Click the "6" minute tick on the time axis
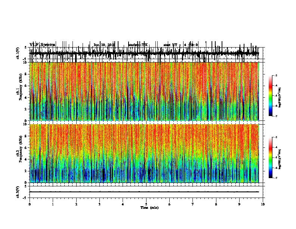The image size is (296, 229). coord(169,204)
